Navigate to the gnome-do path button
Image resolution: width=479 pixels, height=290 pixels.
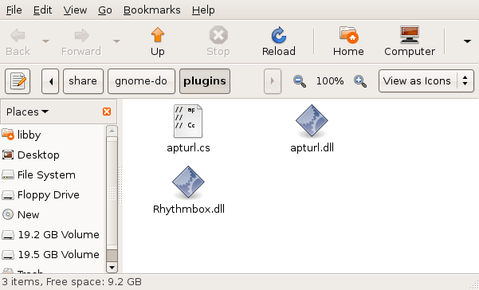[x=141, y=81]
